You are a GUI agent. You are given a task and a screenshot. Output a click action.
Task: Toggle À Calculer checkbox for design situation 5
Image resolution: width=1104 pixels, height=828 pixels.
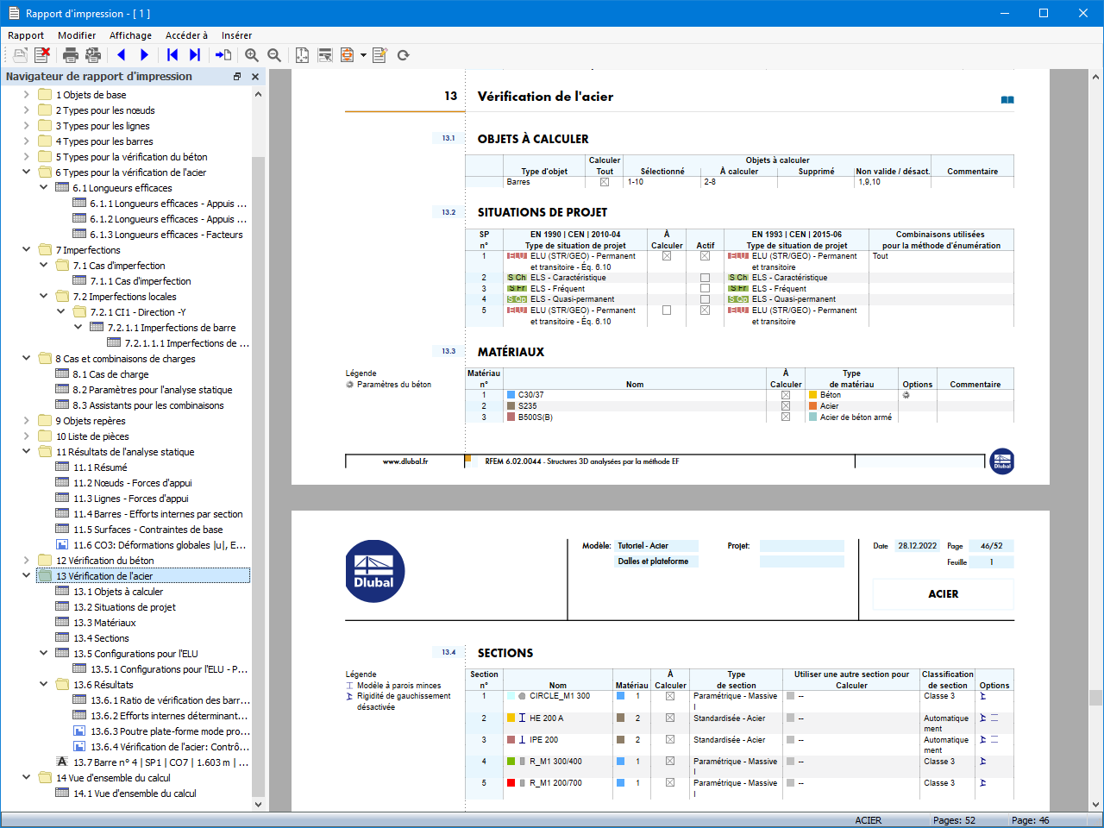coord(667,310)
